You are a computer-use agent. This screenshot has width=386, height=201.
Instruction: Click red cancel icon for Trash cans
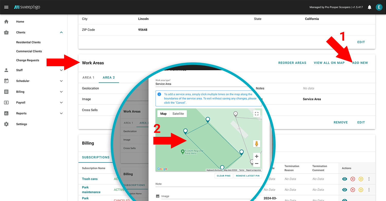(353, 179)
